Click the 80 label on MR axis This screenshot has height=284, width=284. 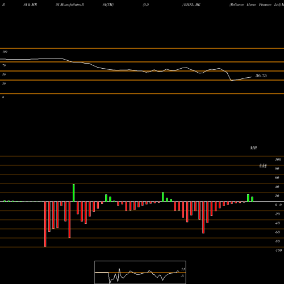(277, 169)
